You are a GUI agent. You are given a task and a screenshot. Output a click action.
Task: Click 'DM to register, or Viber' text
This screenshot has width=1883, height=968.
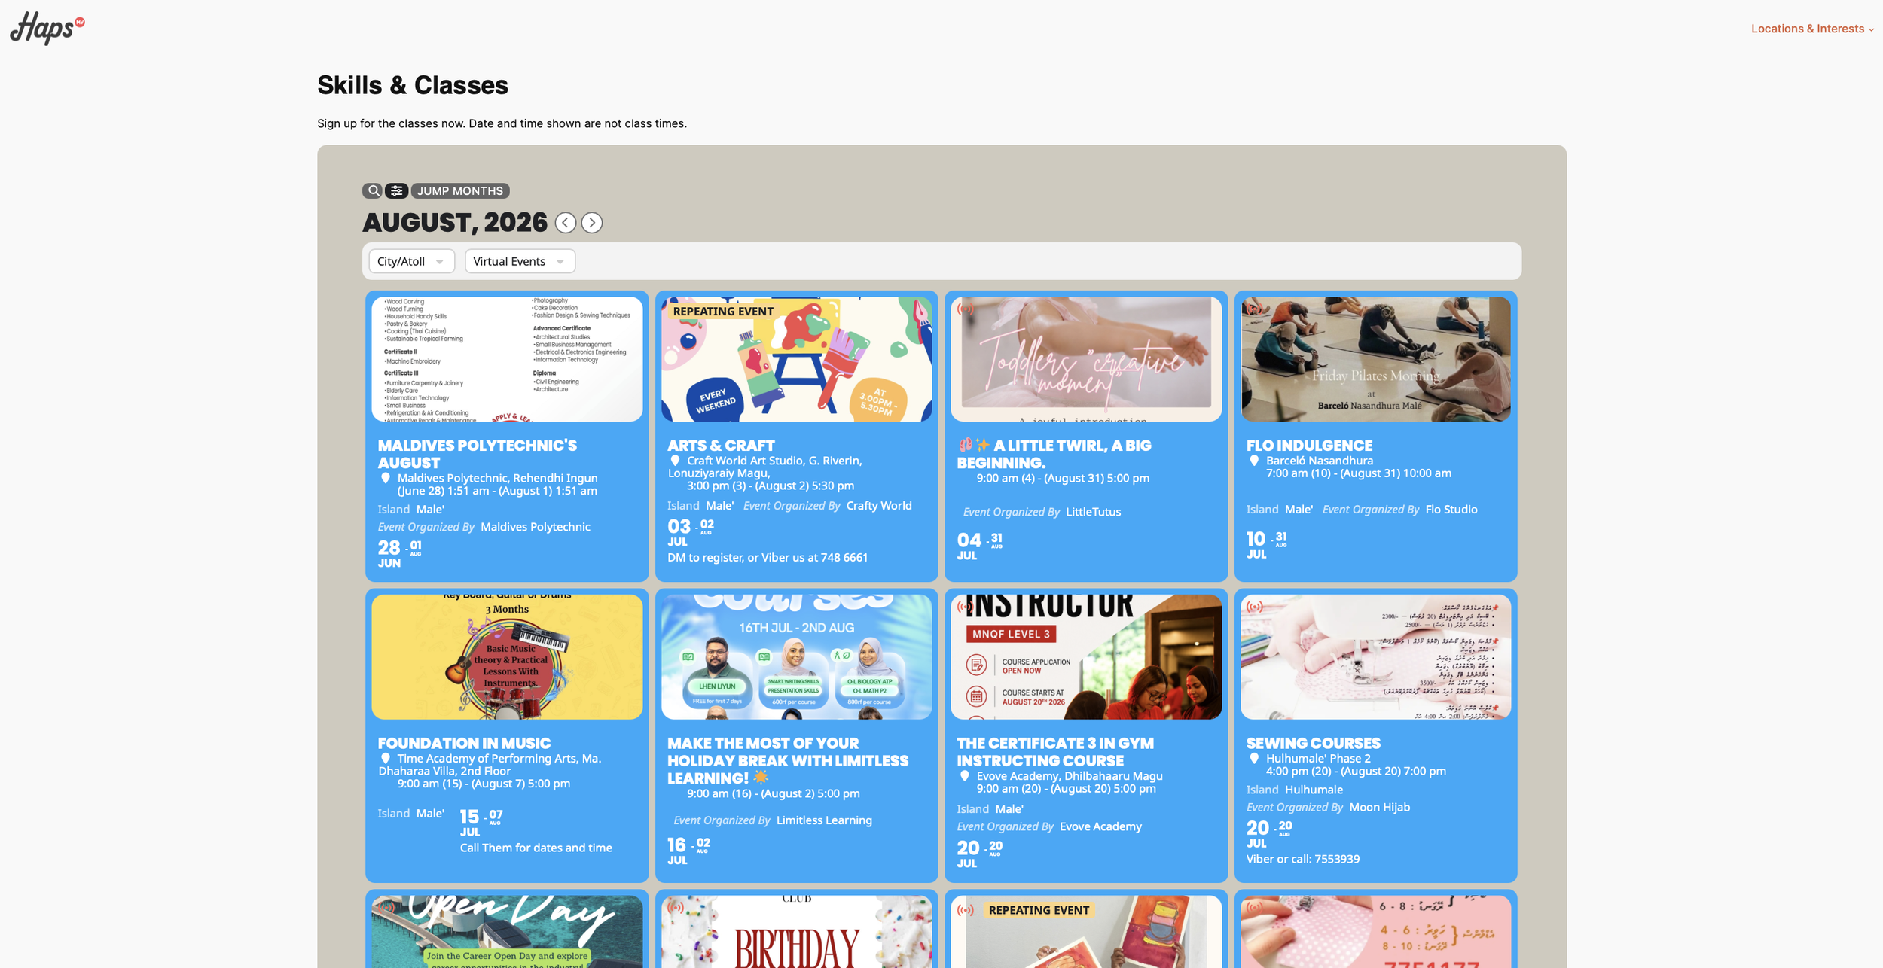pos(768,558)
